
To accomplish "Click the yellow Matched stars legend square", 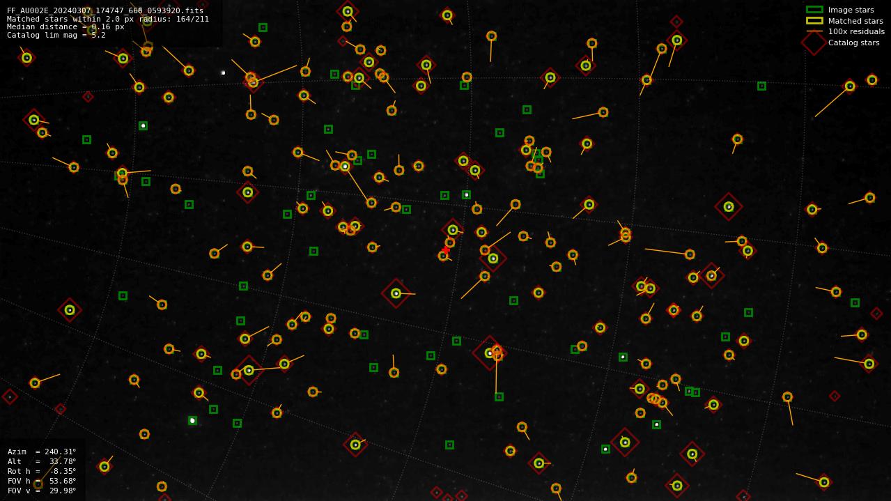I will [814, 21].
